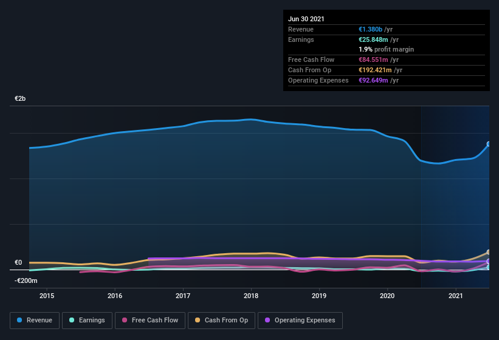
Task: Click the Operating Expenses purple endpoint marker
Action: point(489,261)
